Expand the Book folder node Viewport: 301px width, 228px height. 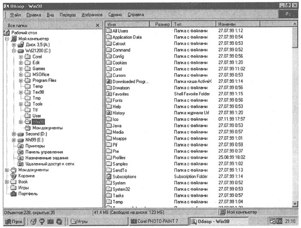click(7, 182)
